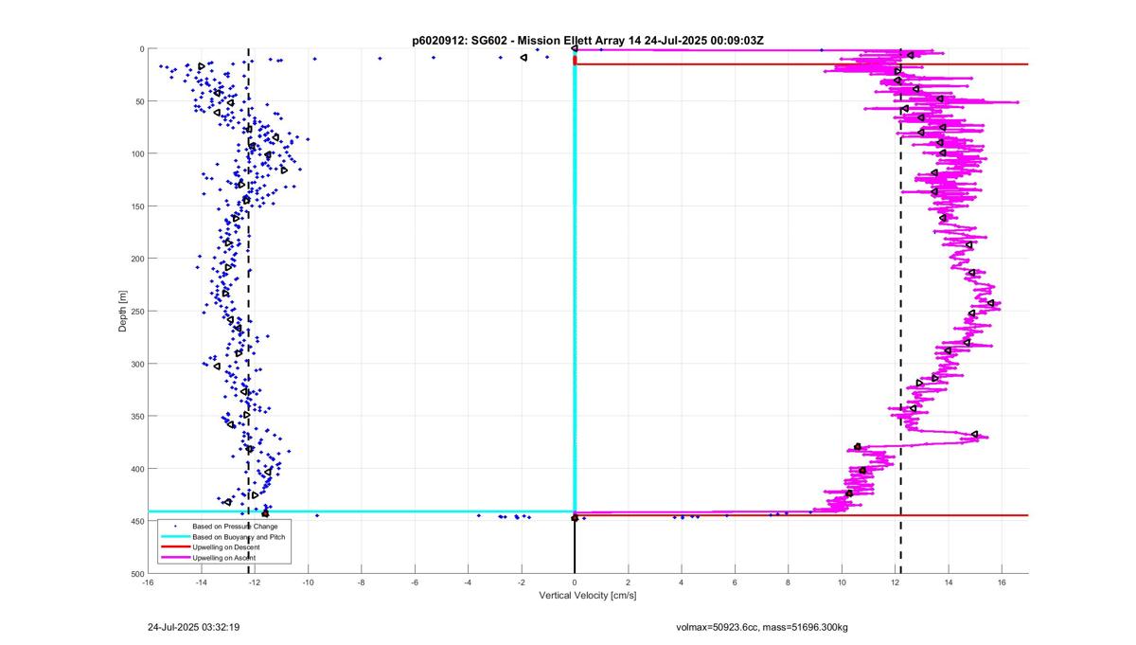Click x-axis tick label '12'
Image resolution: width=1136 pixels, height=645 pixels.
tap(896, 582)
